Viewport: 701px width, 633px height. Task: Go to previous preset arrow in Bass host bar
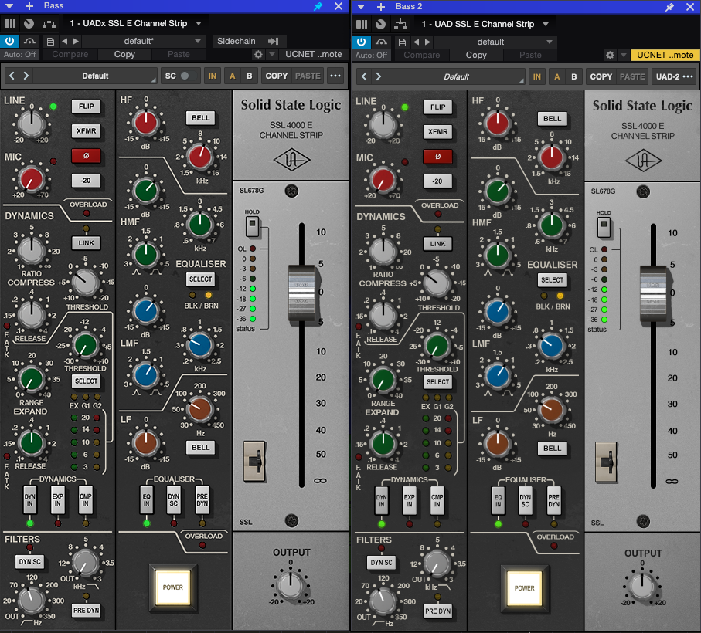[x=64, y=41]
